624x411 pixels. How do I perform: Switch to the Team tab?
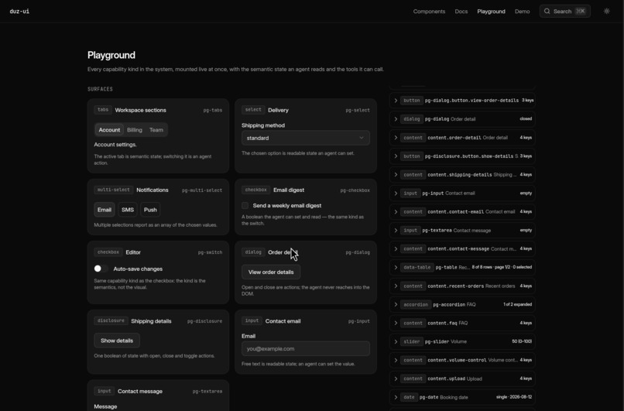[x=156, y=130]
